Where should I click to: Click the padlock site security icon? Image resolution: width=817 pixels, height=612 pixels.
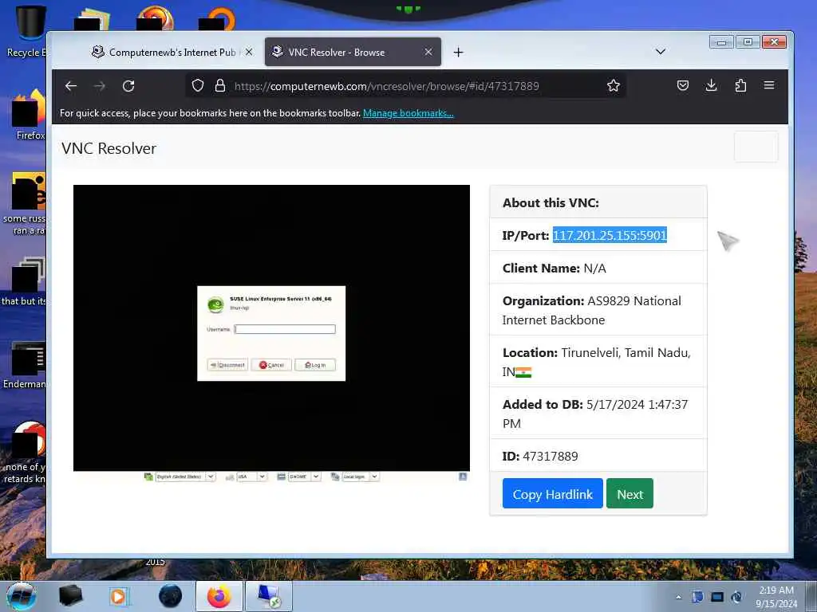[220, 85]
